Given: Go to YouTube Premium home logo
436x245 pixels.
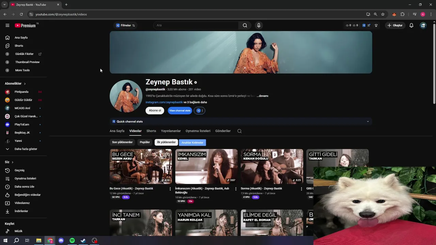Looking at the screenshot, I should tap(25, 26).
